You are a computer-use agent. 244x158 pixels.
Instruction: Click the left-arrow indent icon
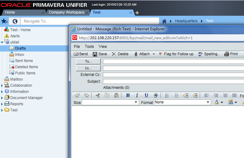tap(195, 96)
